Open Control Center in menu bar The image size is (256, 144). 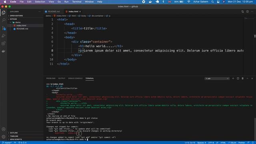[x=218, y=2]
